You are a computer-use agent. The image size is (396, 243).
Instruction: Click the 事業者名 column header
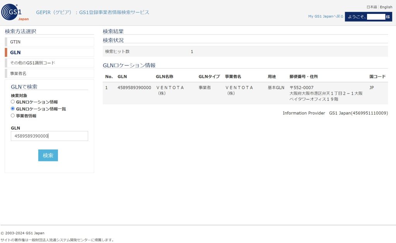point(233,76)
